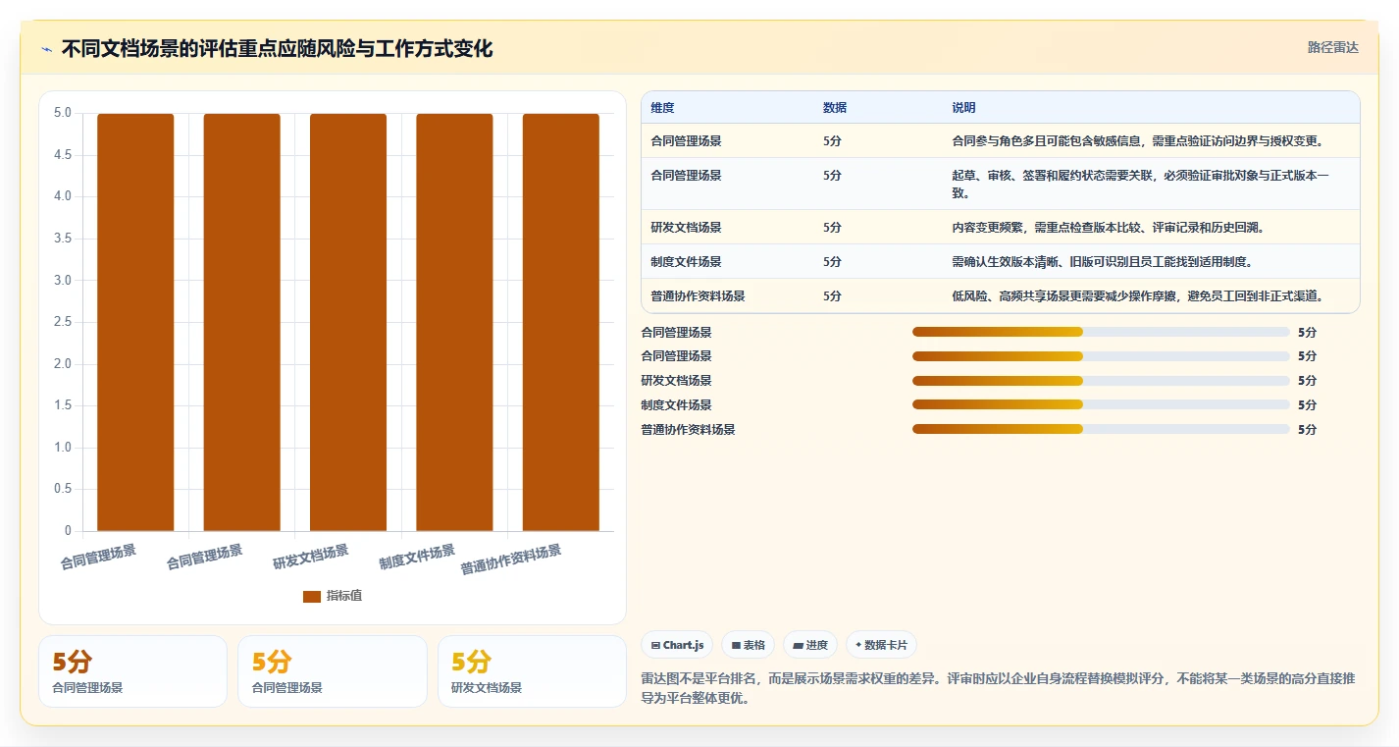Click the 普通协作资料场景 bar in chart
The height and width of the screenshot is (747, 1399).
tap(560, 322)
